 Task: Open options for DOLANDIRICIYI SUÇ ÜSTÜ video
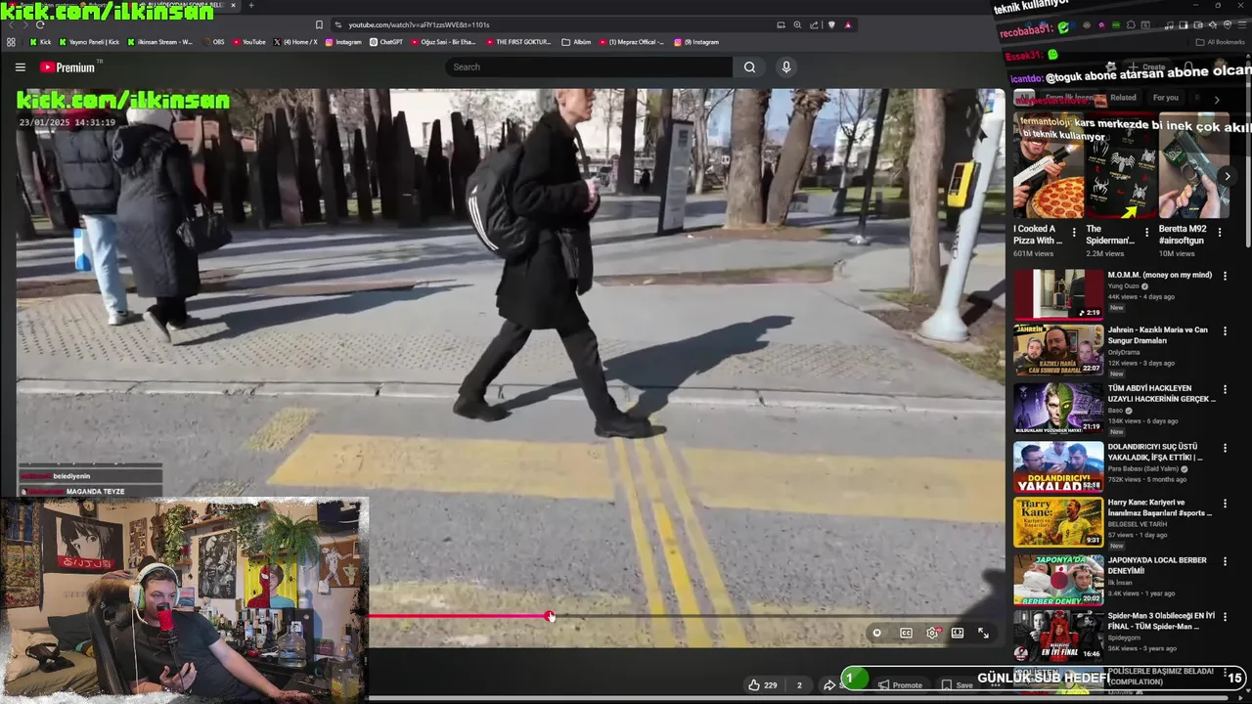(1225, 448)
